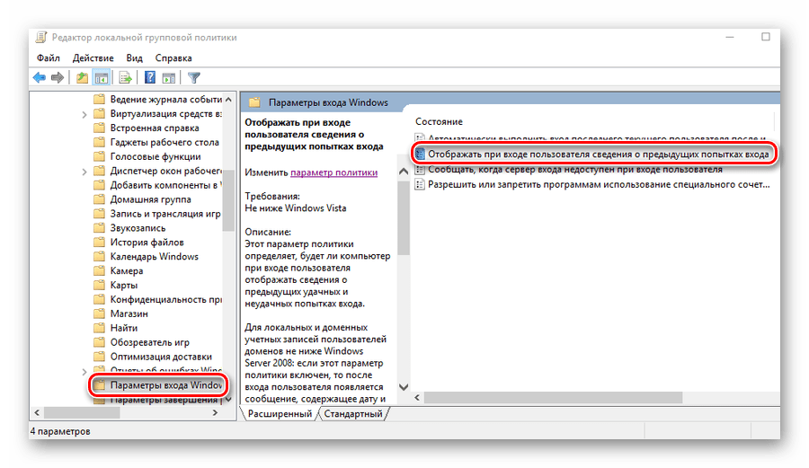Select Оптимизация доставки folder
Viewport: 809px width, 468px height.
(153, 357)
